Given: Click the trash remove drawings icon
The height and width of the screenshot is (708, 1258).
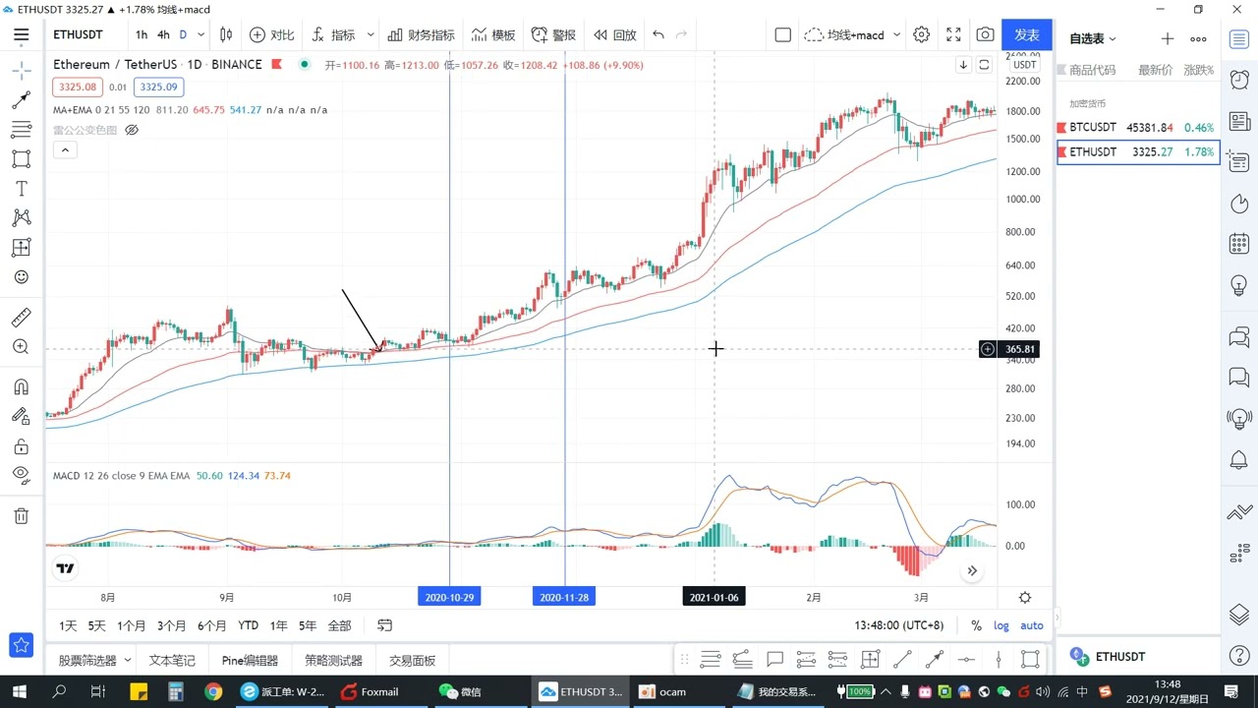Looking at the screenshot, I should [21, 516].
